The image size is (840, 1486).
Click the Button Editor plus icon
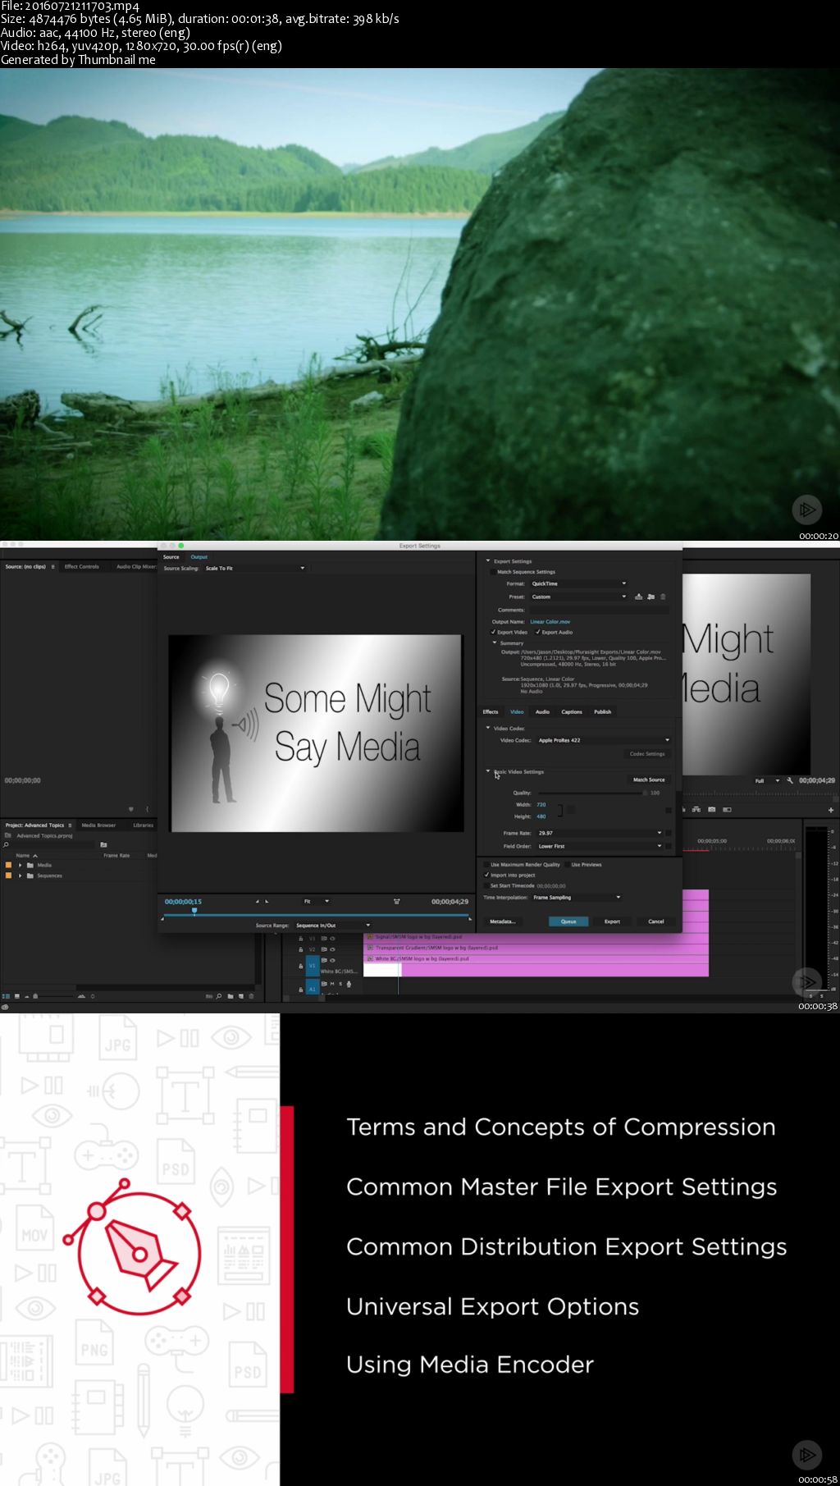click(831, 810)
